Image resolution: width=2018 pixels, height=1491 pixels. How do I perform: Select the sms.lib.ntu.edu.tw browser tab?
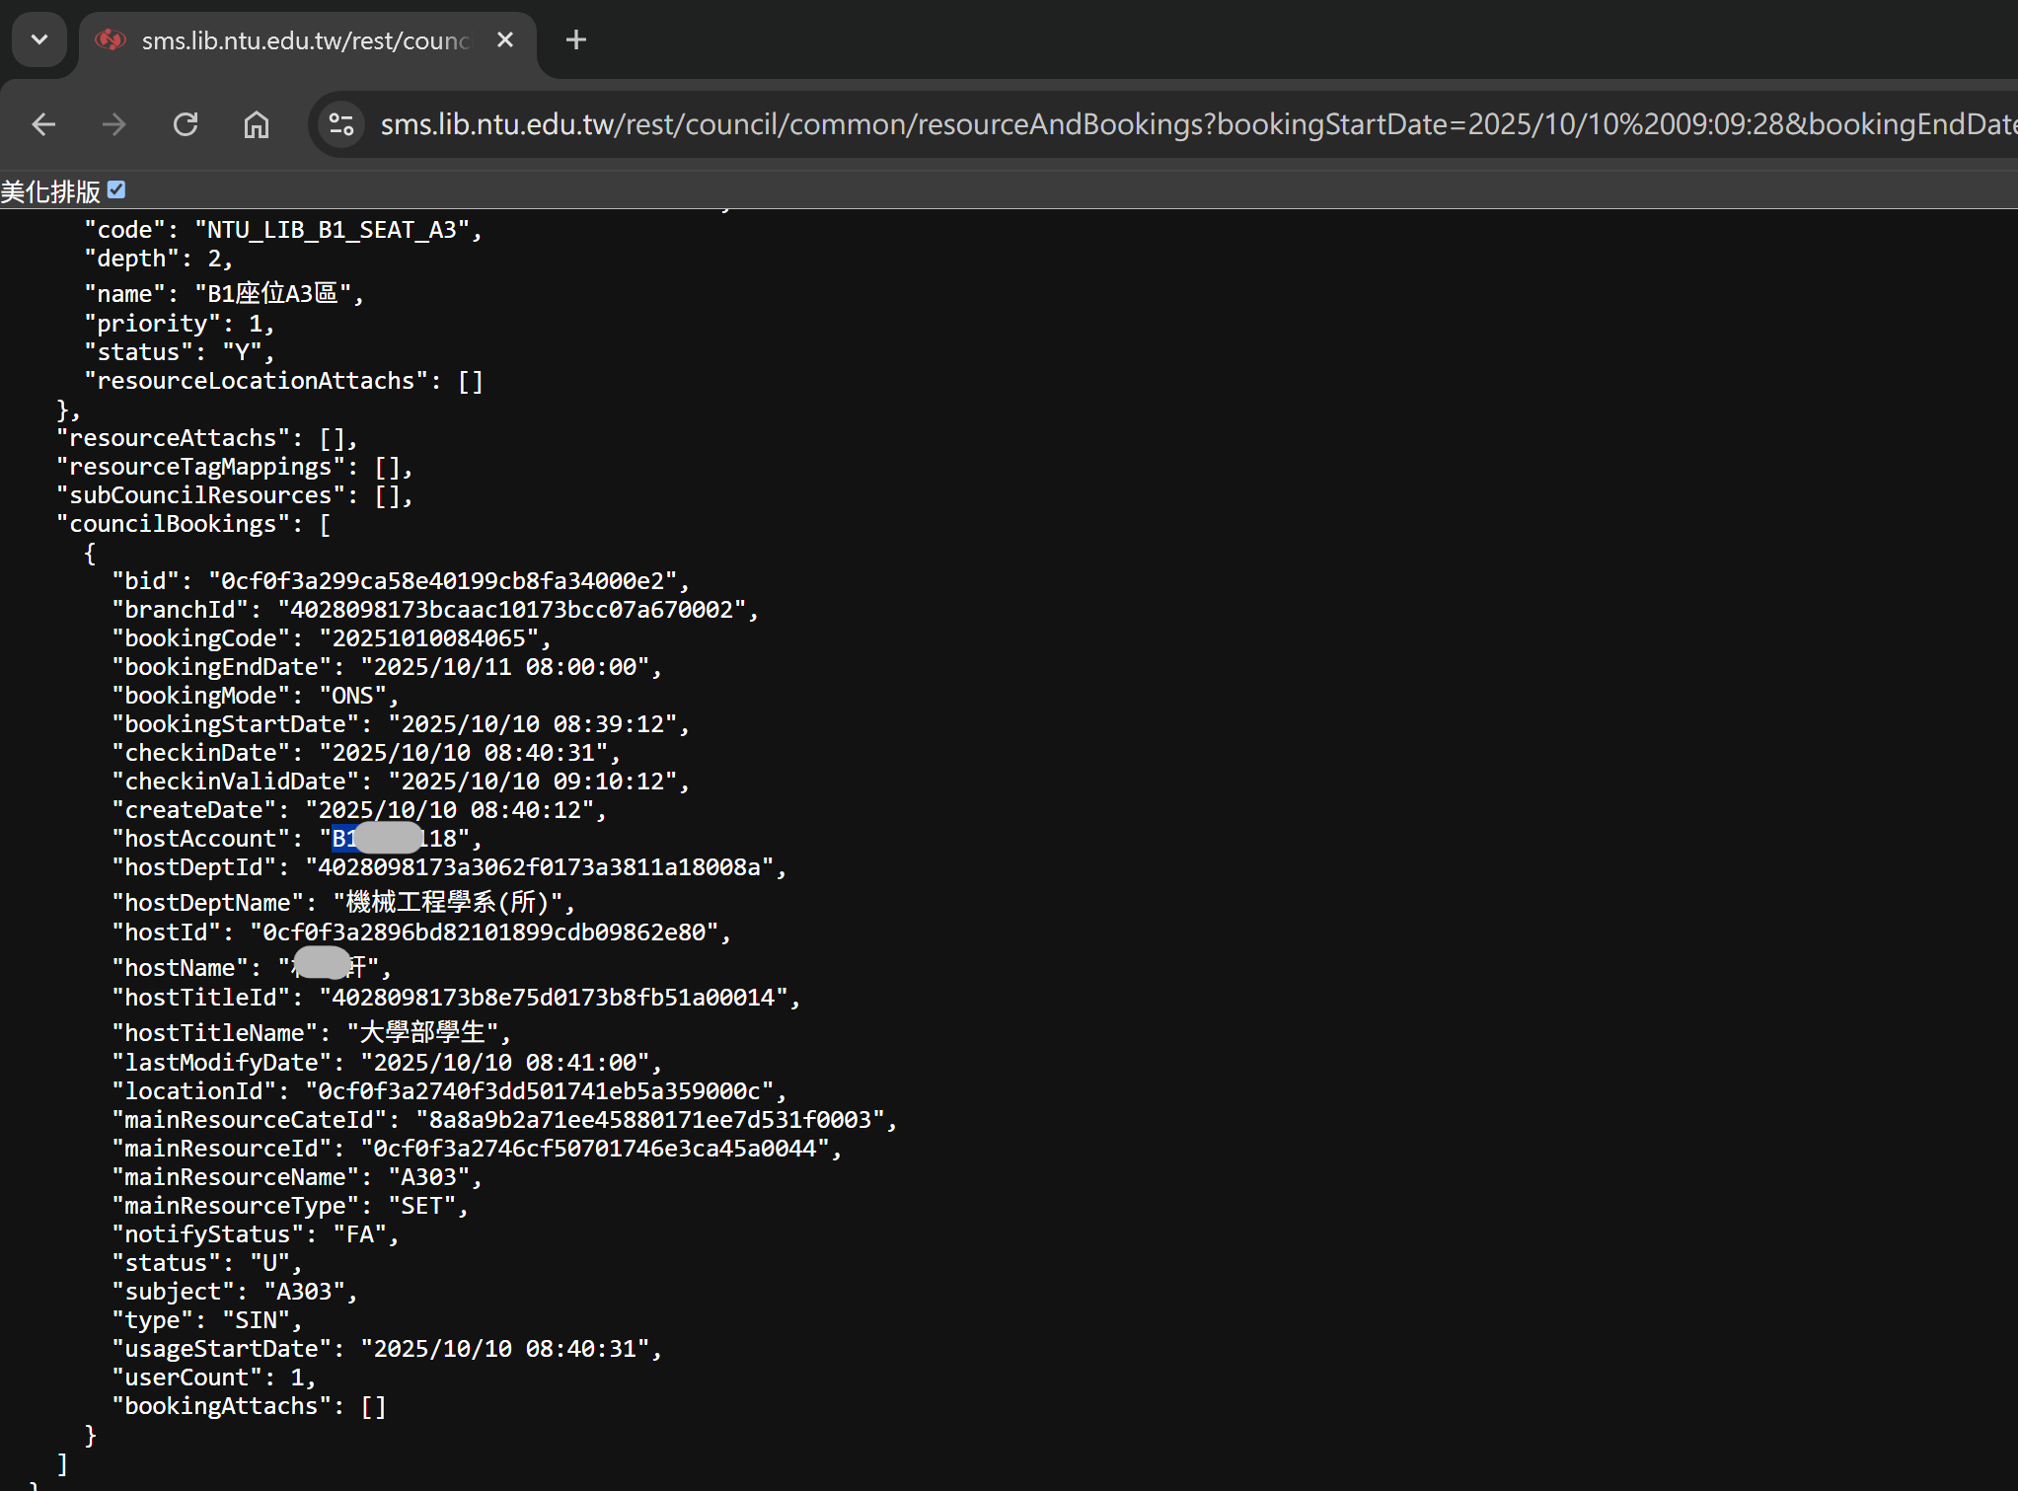click(x=307, y=40)
